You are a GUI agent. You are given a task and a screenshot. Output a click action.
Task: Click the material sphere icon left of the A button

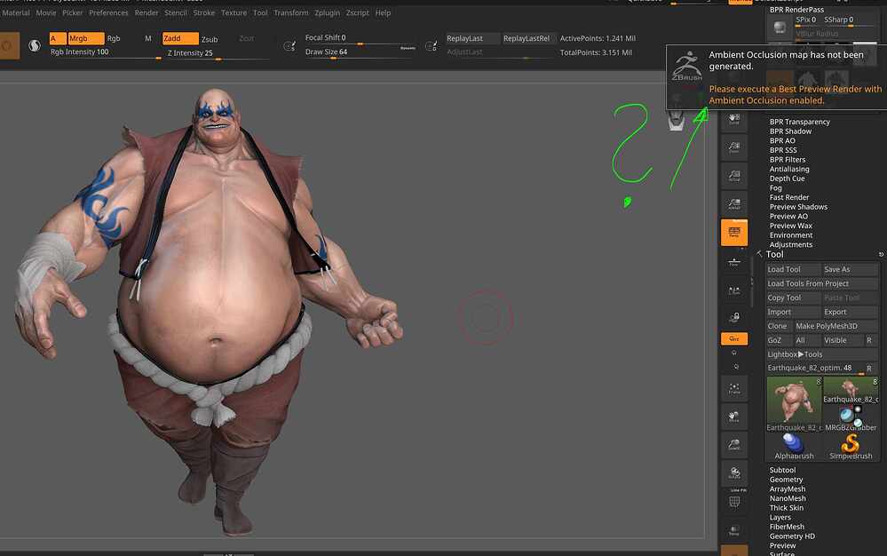click(x=35, y=45)
